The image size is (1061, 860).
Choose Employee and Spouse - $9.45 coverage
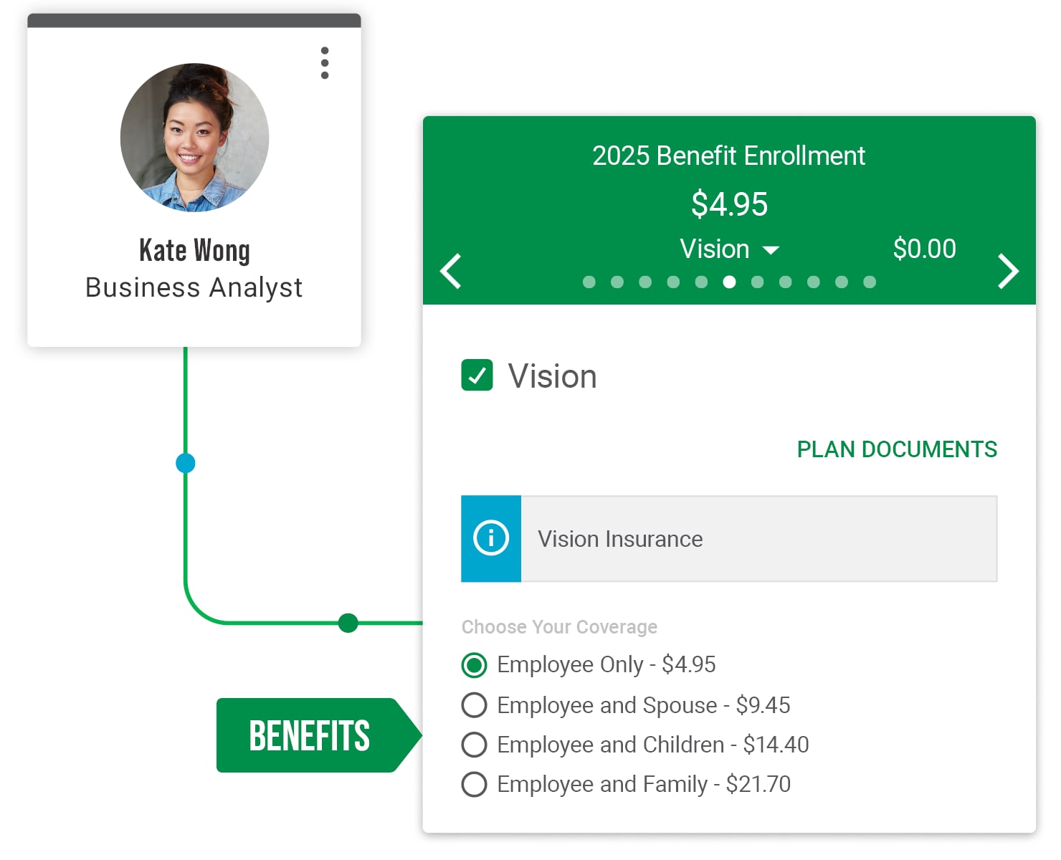[x=474, y=705]
